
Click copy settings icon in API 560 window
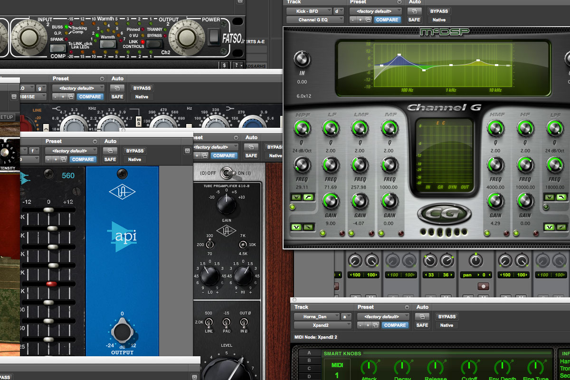click(63, 160)
